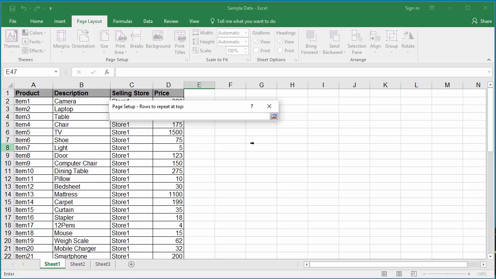
Task: Click Sign in link
Action: (412, 8)
